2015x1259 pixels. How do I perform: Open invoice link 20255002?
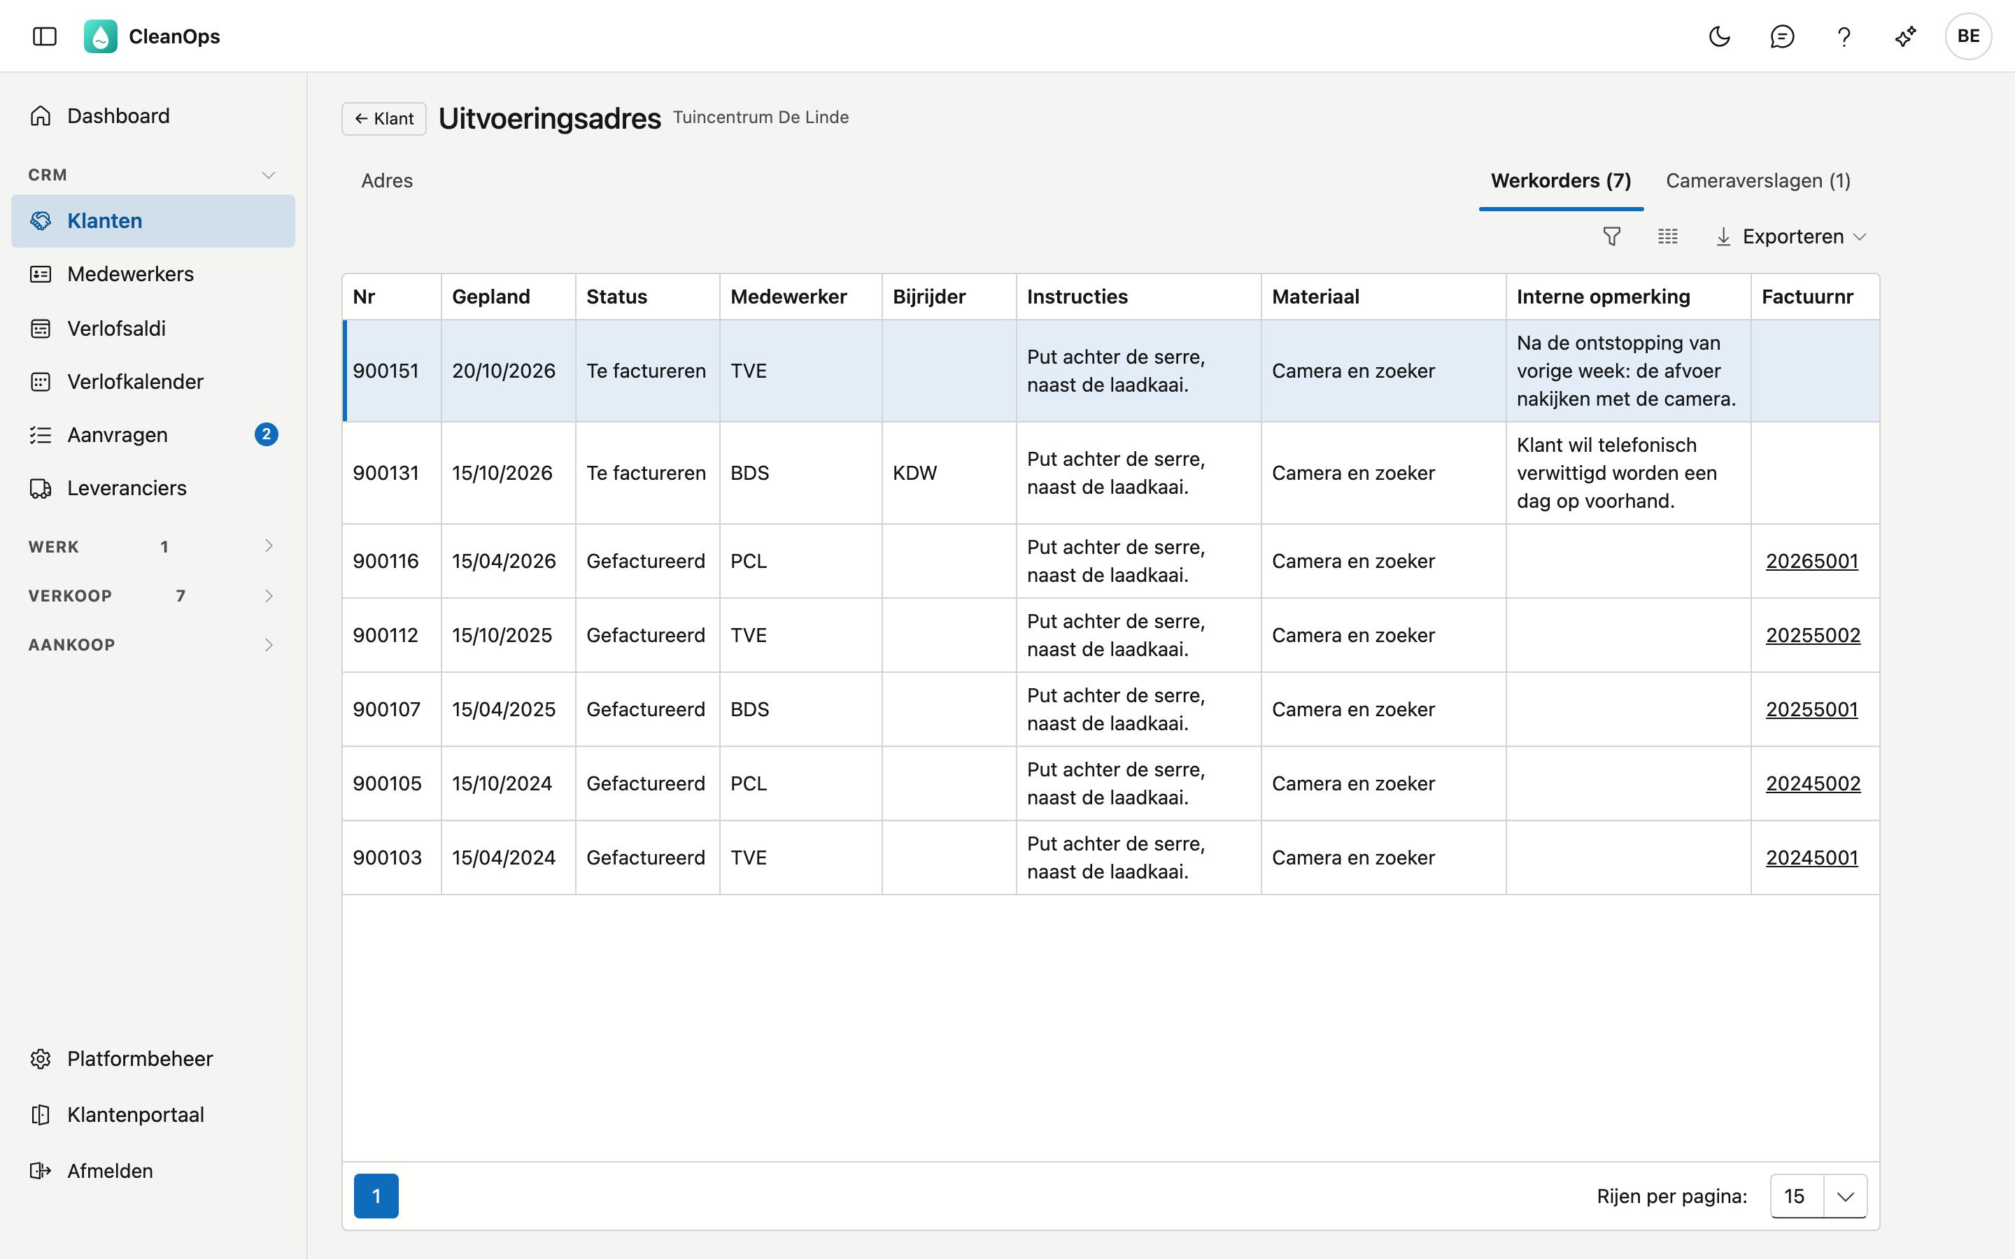point(1813,635)
